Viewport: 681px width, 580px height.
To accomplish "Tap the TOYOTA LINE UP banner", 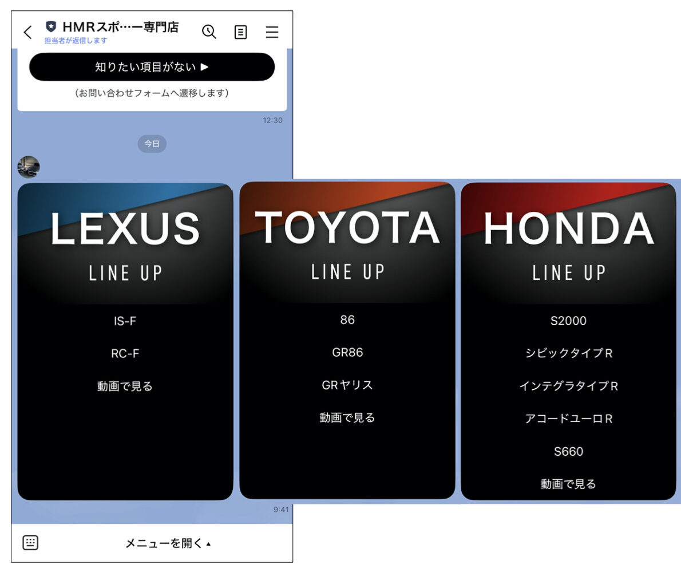I will coord(347,242).
